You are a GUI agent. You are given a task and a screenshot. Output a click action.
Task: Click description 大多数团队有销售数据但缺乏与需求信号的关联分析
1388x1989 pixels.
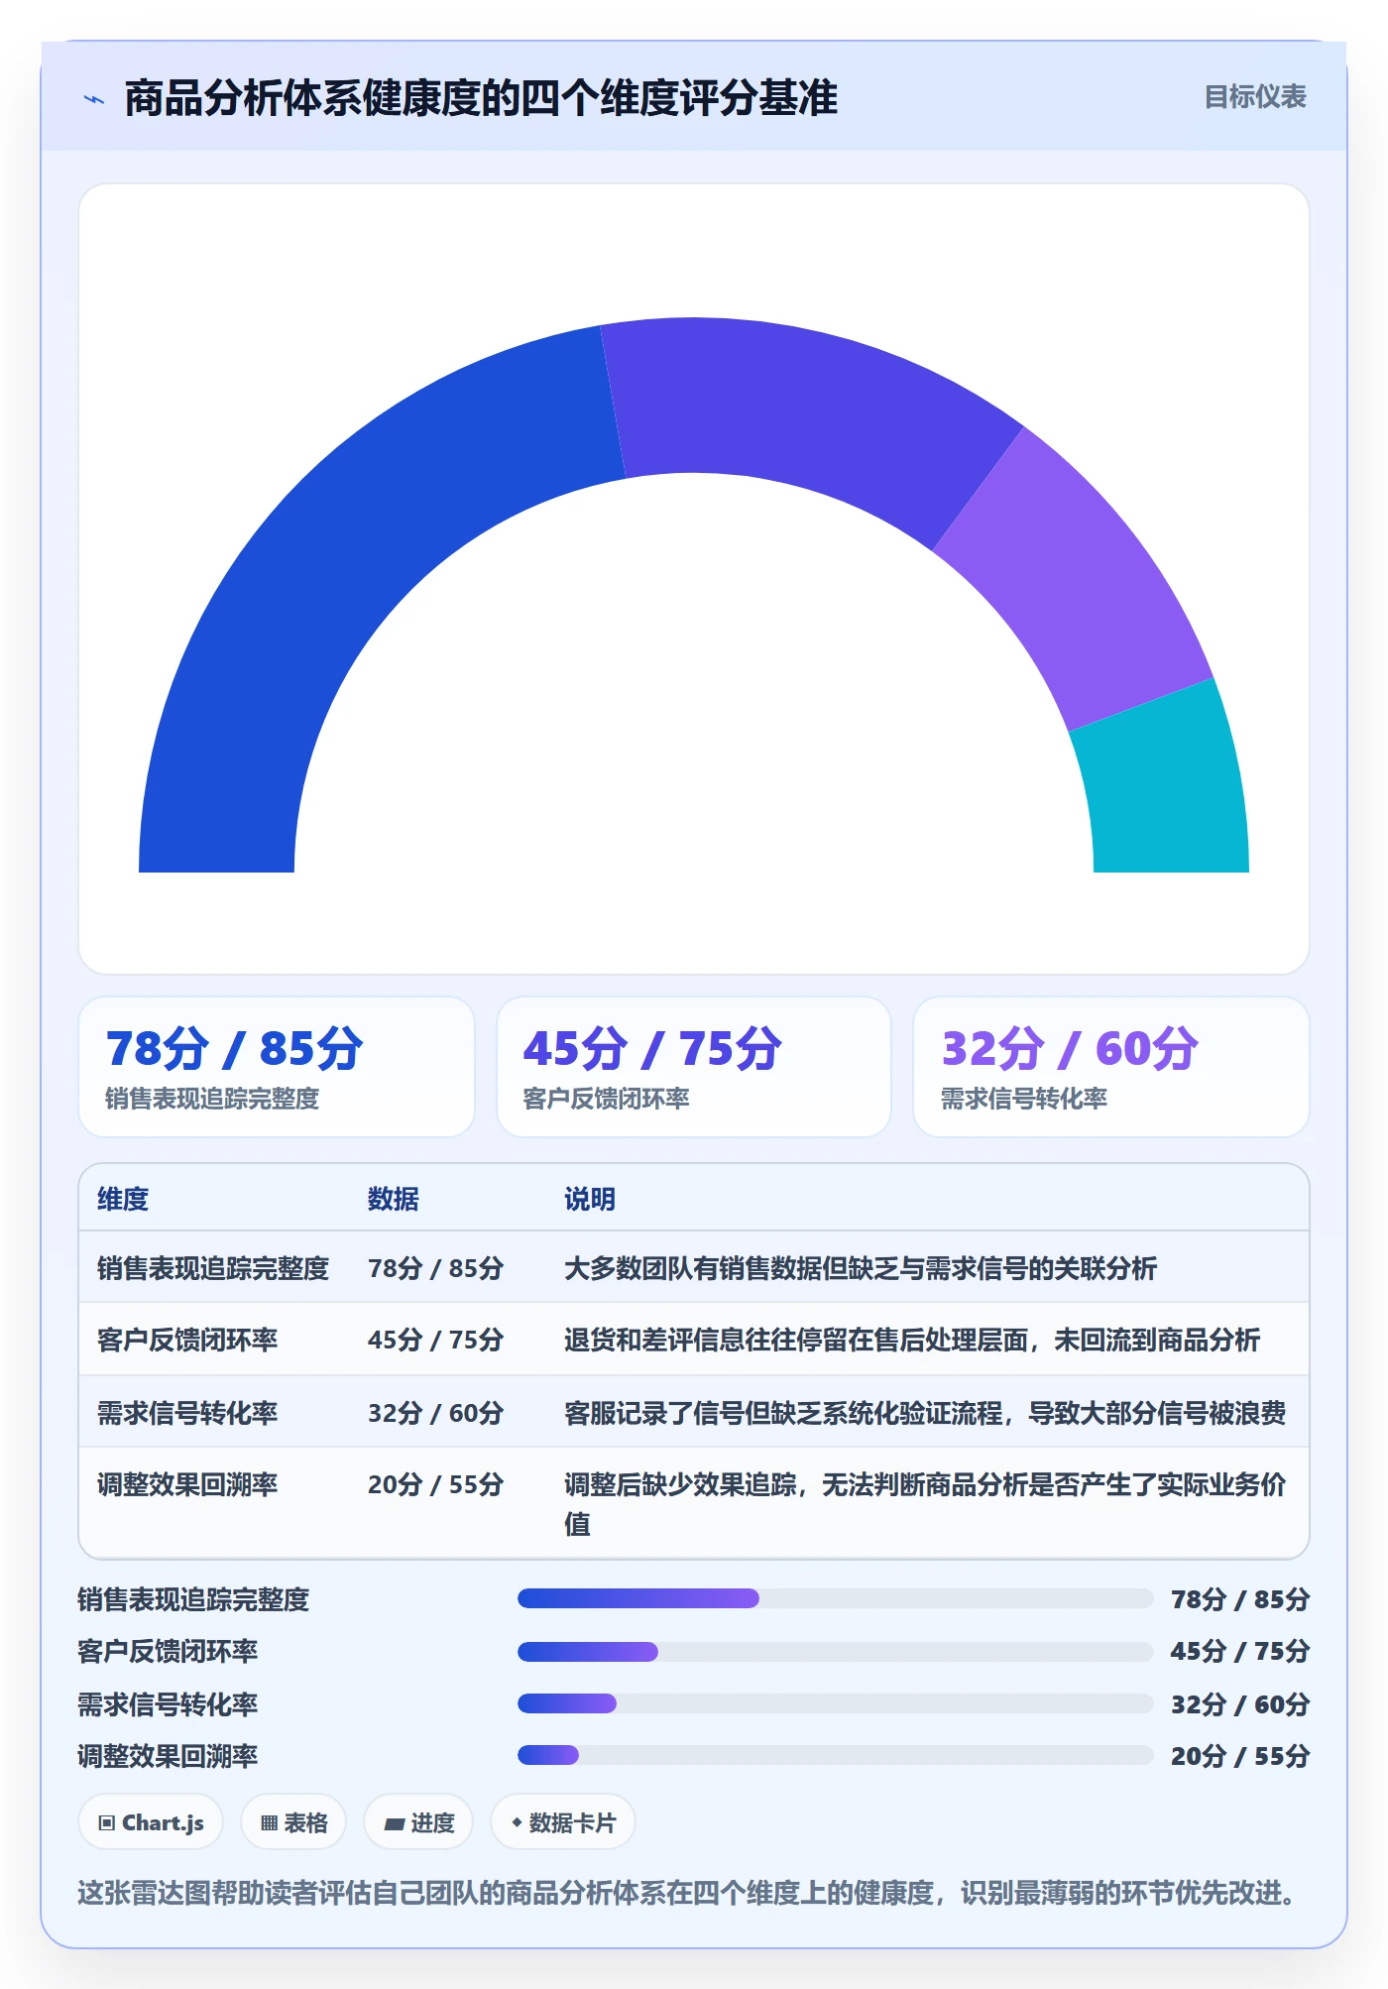click(x=861, y=1268)
